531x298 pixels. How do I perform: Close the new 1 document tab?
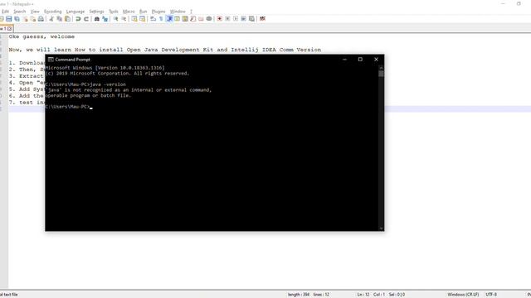[9, 29]
